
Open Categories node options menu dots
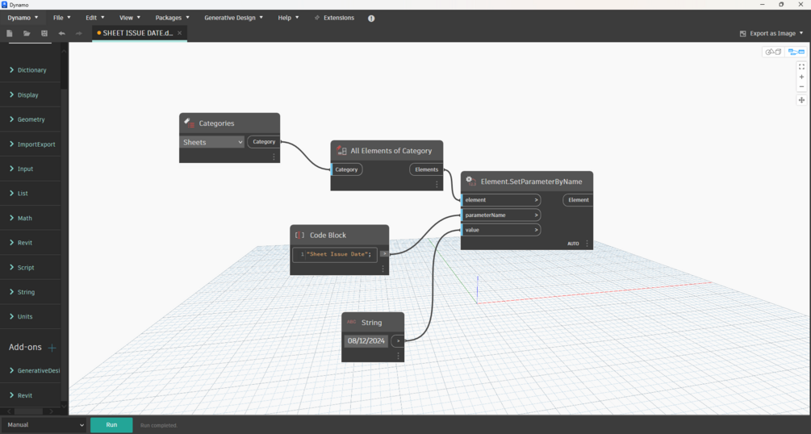[x=274, y=156]
